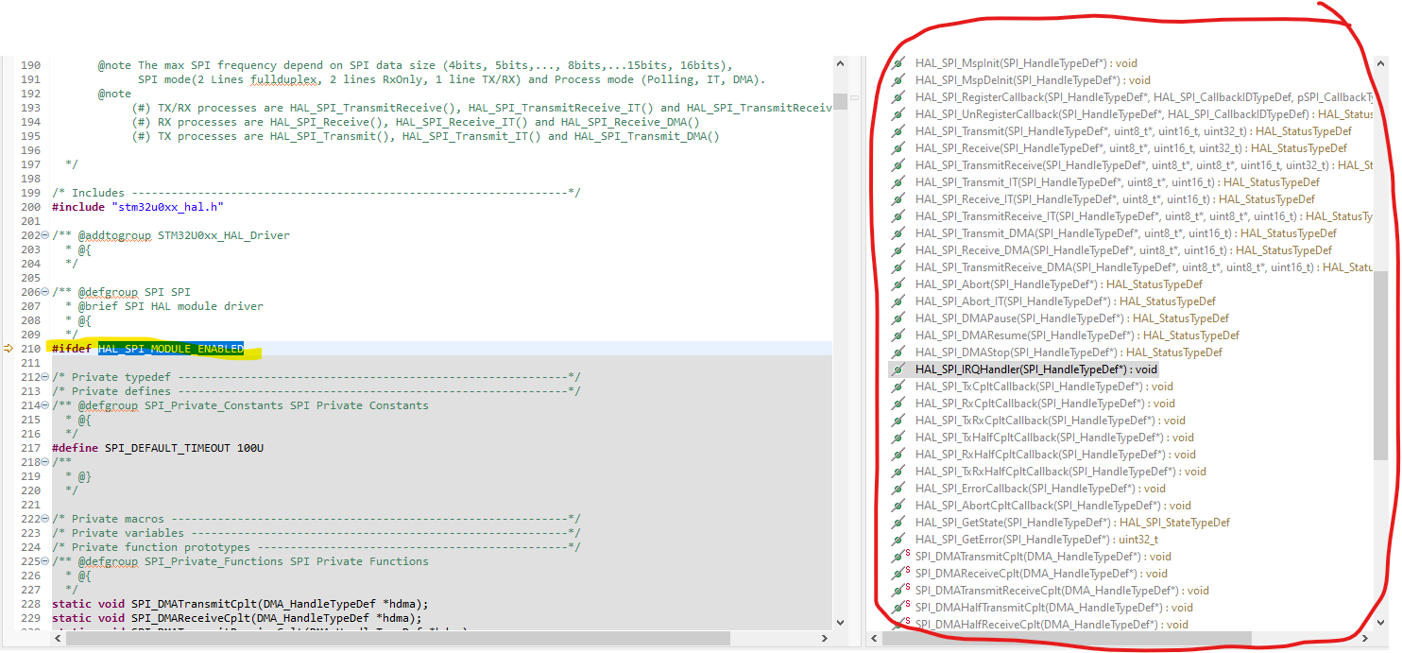Click the function icon beside HAL_SPI_RegisterCallback
This screenshot has width=1402, height=653.
pyautogui.click(x=900, y=96)
